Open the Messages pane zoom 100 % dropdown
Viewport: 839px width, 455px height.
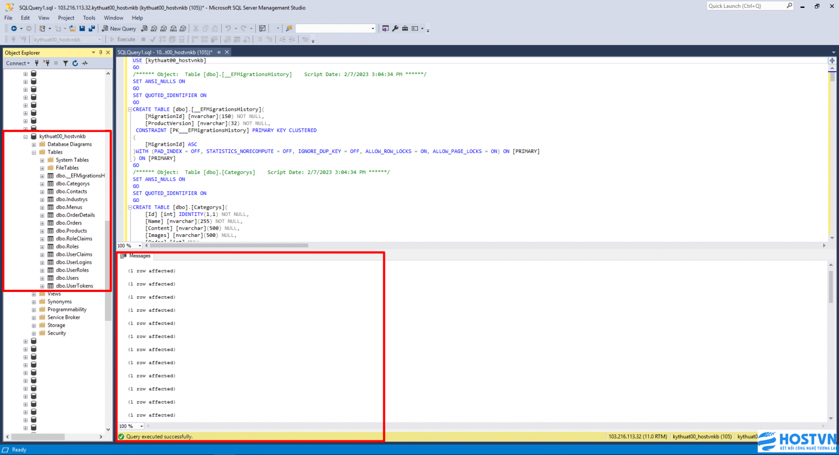click(141, 426)
